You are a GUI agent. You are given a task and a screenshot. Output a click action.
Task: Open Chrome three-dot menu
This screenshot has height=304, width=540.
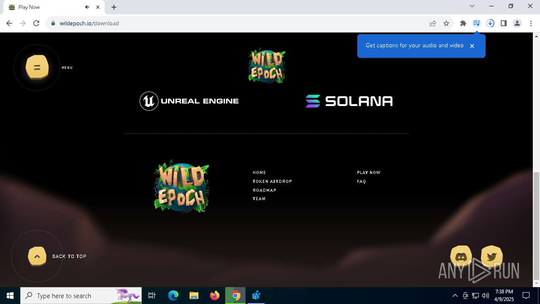pos(531,23)
